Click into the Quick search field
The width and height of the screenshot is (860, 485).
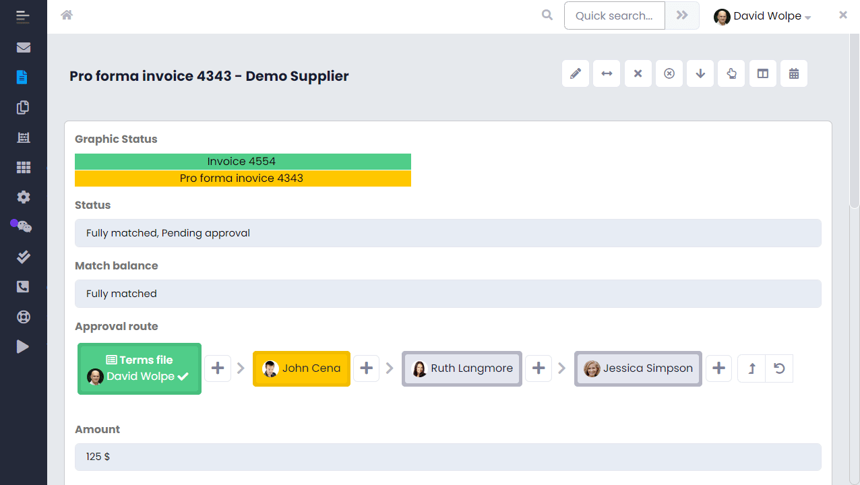[614, 15]
